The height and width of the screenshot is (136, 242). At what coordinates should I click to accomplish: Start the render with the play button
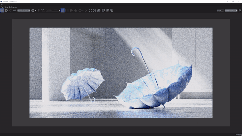tap(6, 11)
